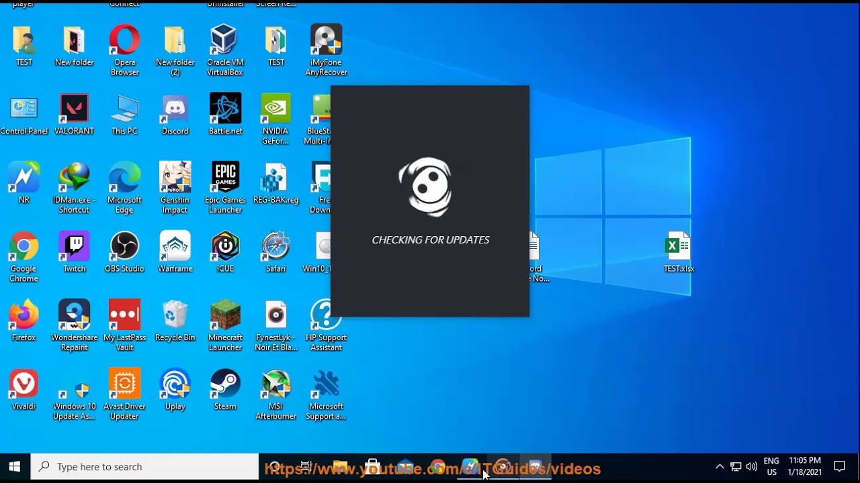The height and width of the screenshot is (483, 860).
Task: Launch Steam from the desktop
Action: (225, 390)
